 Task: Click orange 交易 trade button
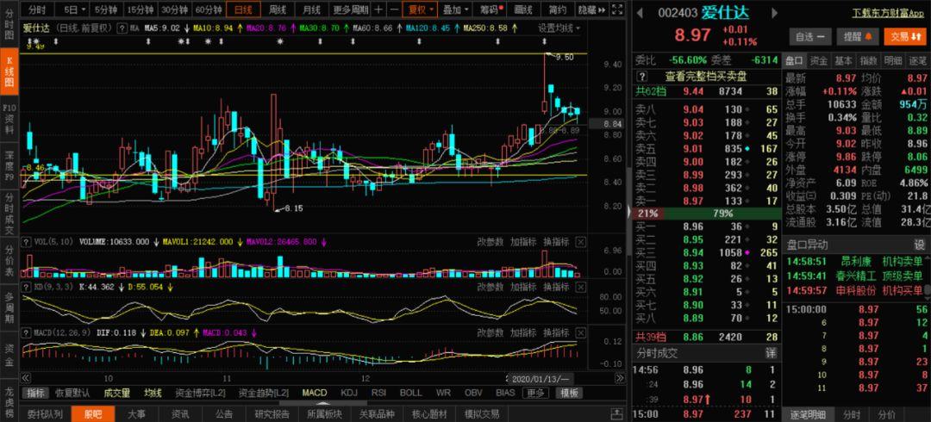pyautogui.click(x=904, y=37)
